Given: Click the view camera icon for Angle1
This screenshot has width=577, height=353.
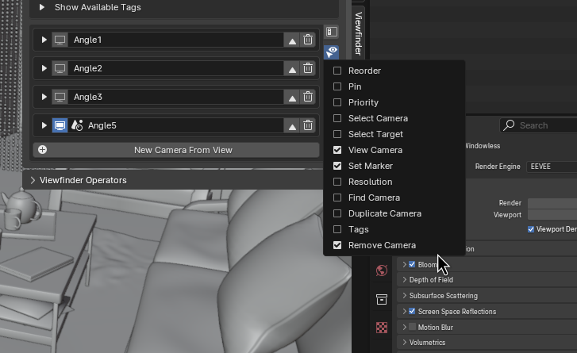Looking at the screenshot, I should (x=60, y=40).
